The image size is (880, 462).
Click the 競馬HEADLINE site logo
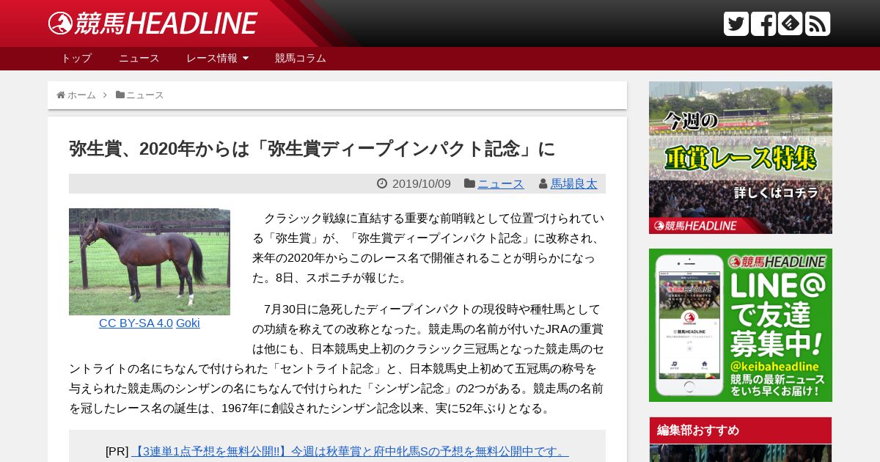pyautogui.click(x=153, y=23)
